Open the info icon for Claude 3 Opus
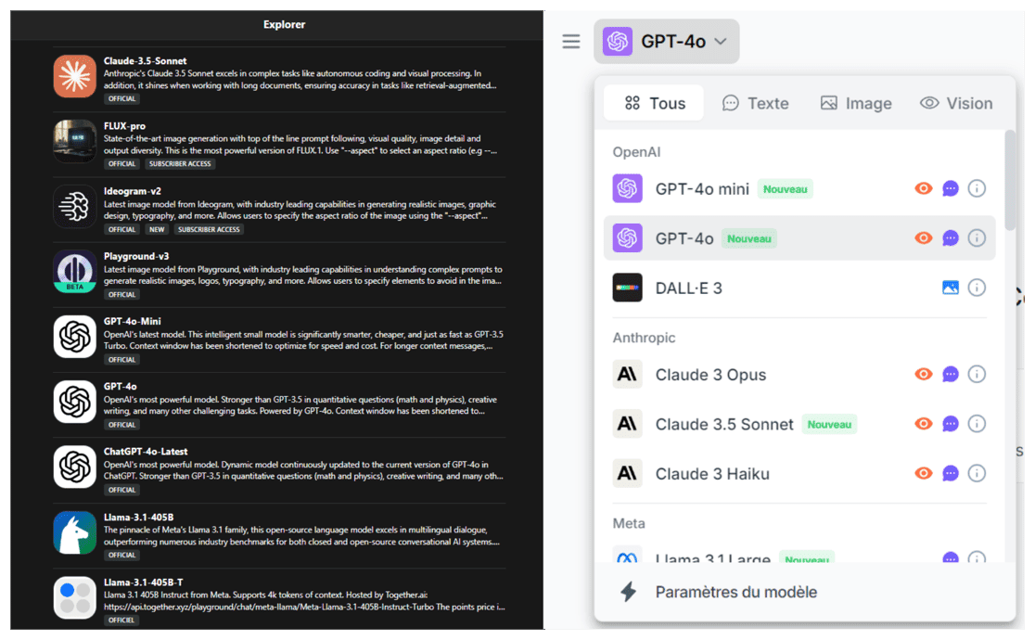 [977, 374]
